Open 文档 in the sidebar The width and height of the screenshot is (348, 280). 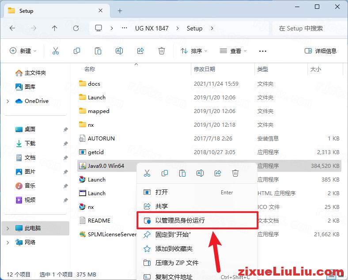[25, 158]
